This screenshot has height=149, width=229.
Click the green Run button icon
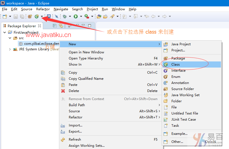tap(76, 16)
